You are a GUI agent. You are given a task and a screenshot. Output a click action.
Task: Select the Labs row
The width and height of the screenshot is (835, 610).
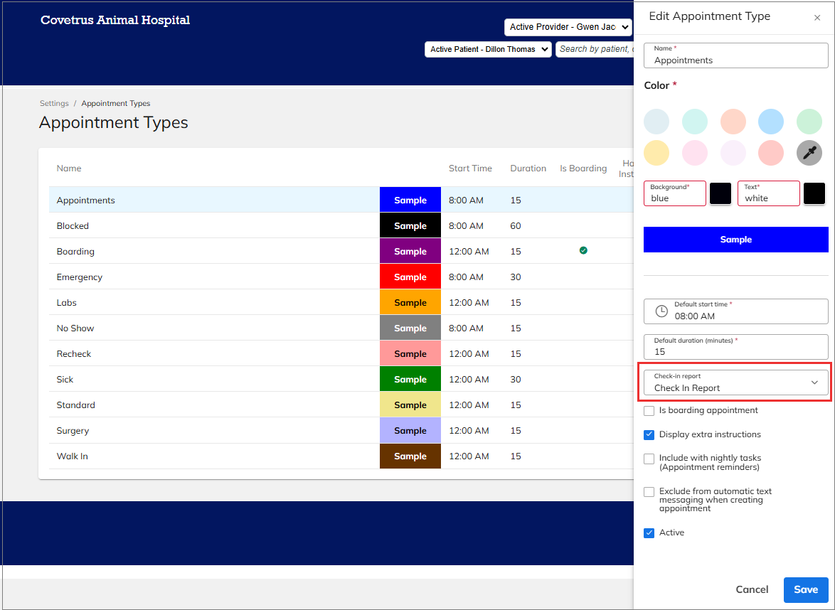click(341, 302)
